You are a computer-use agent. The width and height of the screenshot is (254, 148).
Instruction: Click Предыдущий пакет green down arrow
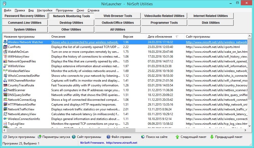(x=212, y=137)
